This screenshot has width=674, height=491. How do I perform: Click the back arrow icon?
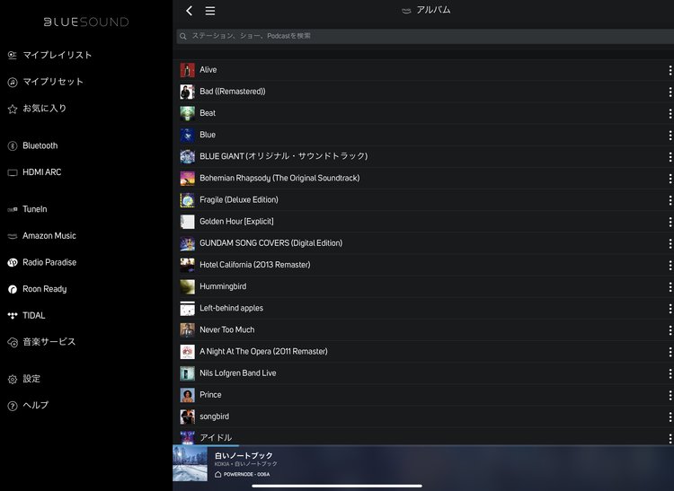[x=189, y=11]
